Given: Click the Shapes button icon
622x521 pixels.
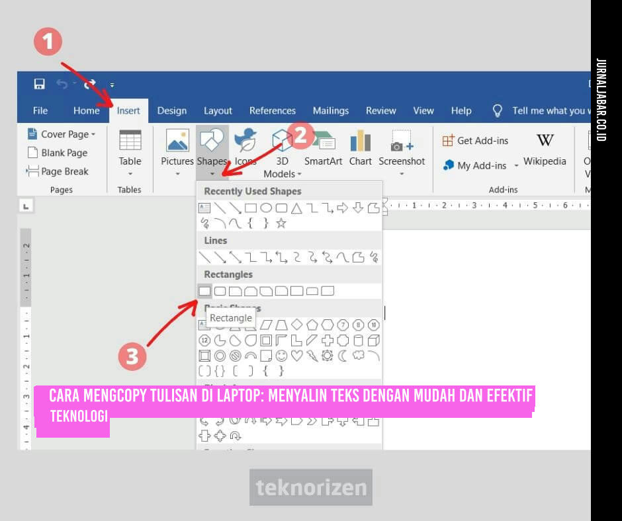Looking at the screenshot, I should (212, 140).
